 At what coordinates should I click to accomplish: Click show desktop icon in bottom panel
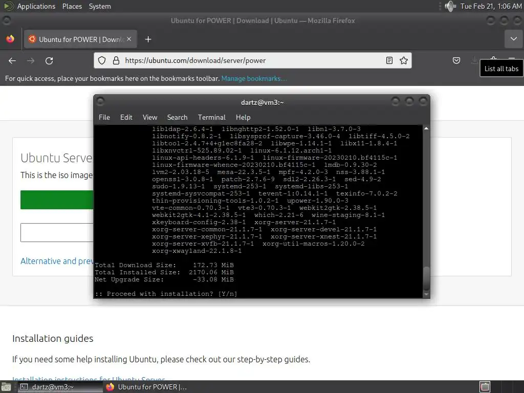click(6, 387)
